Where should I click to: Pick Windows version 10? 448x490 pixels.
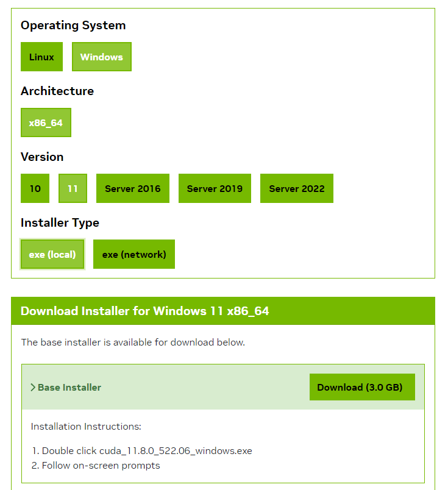pyautogui.click(x=35, y=188)
